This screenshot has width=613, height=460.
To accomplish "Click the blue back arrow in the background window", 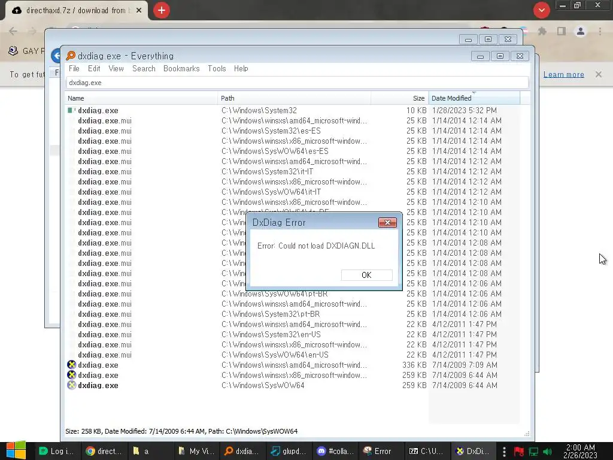I will [x=56, y=56].
